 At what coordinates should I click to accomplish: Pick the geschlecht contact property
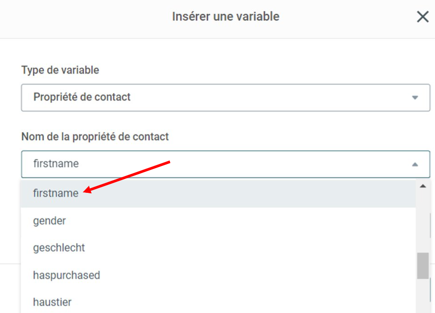coord(218,248)
